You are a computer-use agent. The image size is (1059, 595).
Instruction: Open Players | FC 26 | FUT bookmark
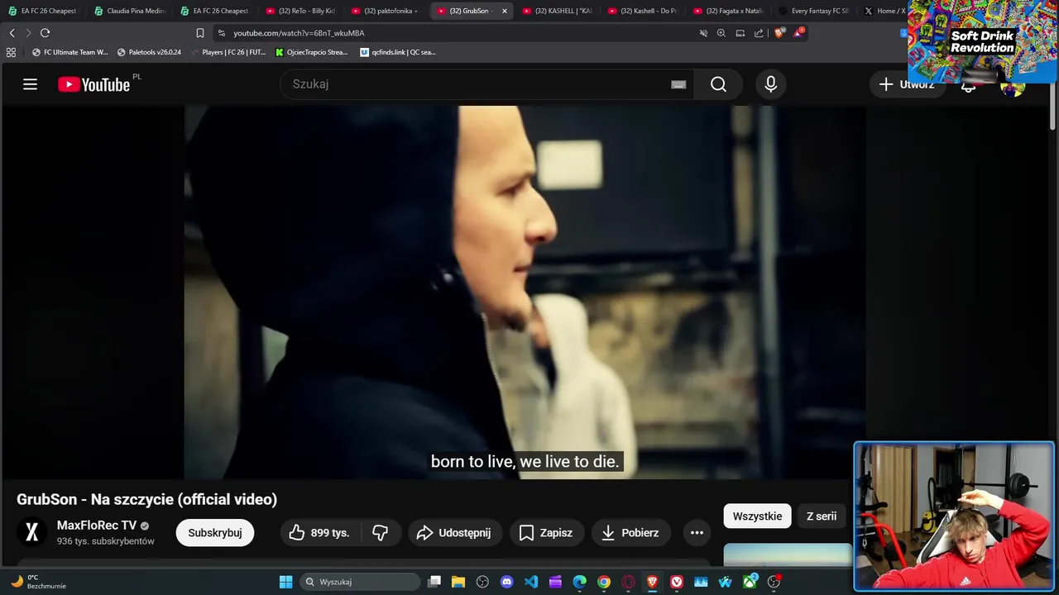tap(228, 52)
